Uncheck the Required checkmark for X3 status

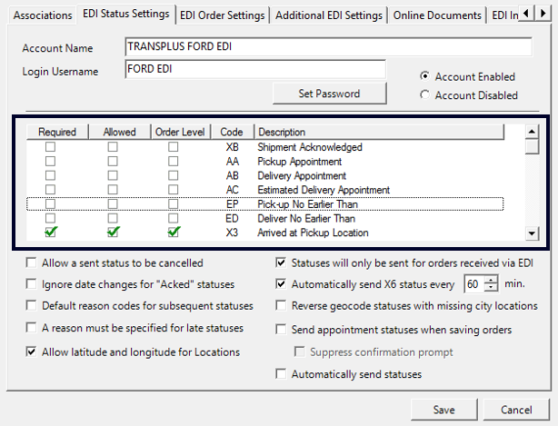pos(51,233)
